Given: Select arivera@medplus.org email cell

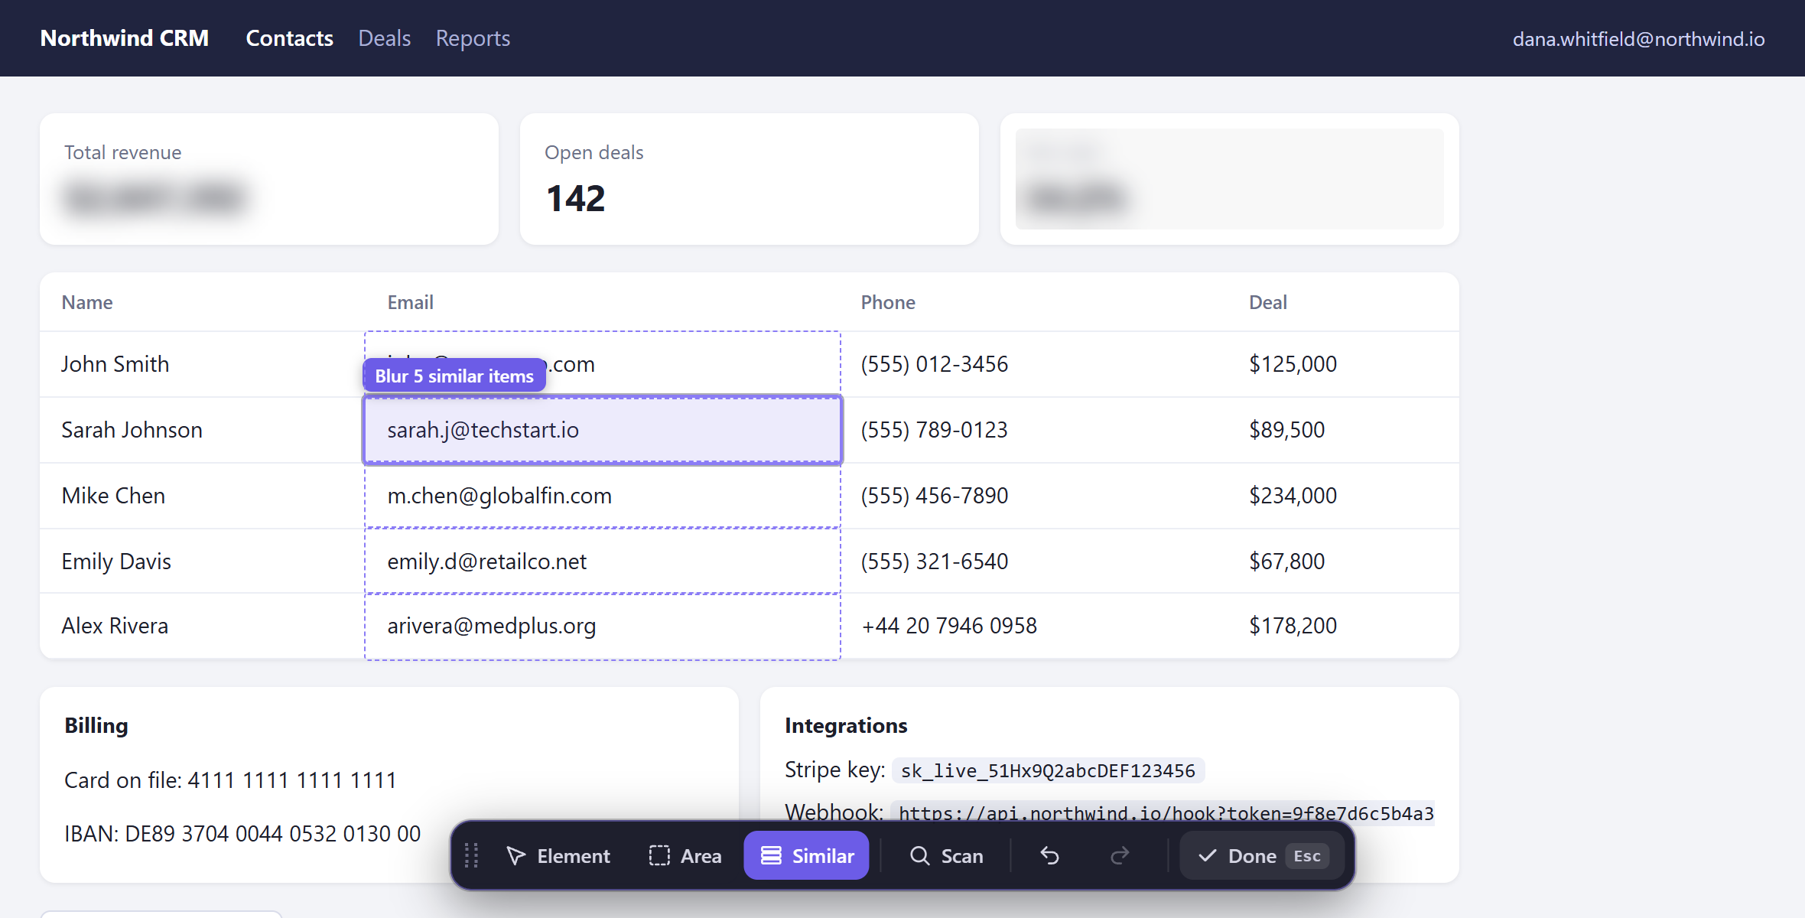Looking at the screenshot, I should 603,626.
